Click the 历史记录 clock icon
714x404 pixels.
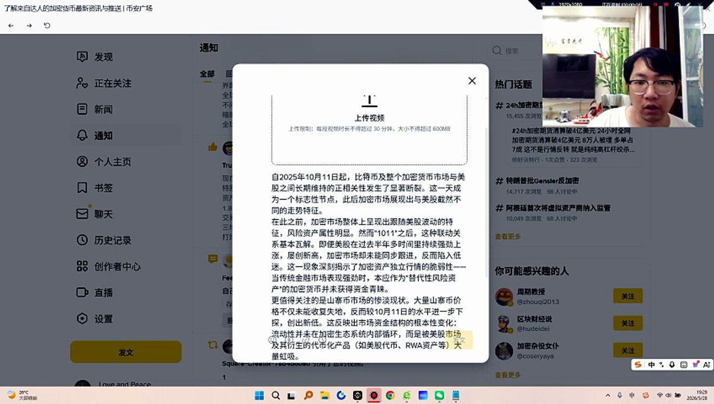(83, 240)
